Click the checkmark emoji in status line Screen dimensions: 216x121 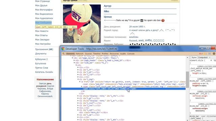pos(142,21)
